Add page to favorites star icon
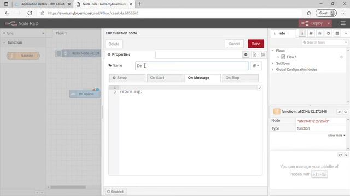Screen dimensions: 350x196 coord(309,13)
